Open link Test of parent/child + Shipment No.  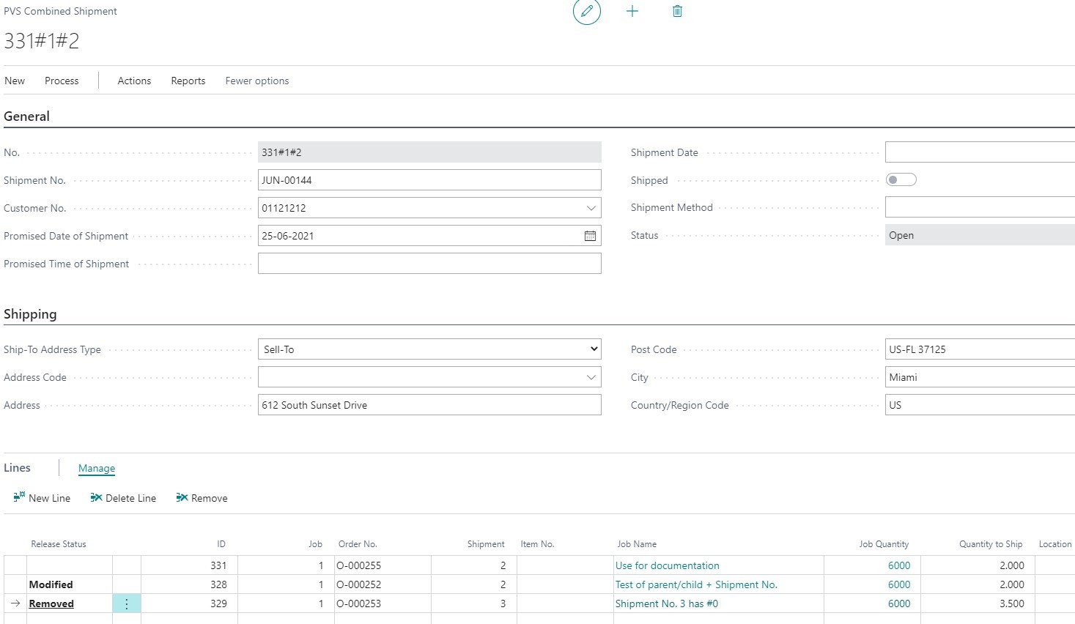696,584
